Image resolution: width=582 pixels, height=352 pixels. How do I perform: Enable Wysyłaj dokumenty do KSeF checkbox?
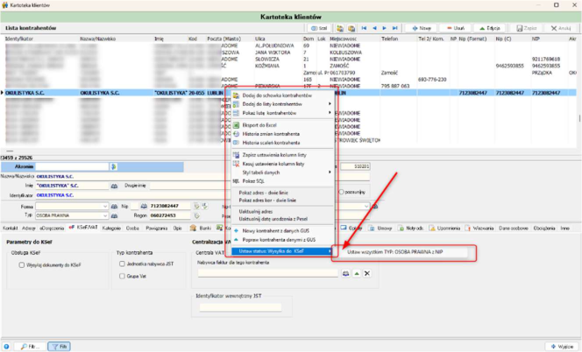(22, 265)
